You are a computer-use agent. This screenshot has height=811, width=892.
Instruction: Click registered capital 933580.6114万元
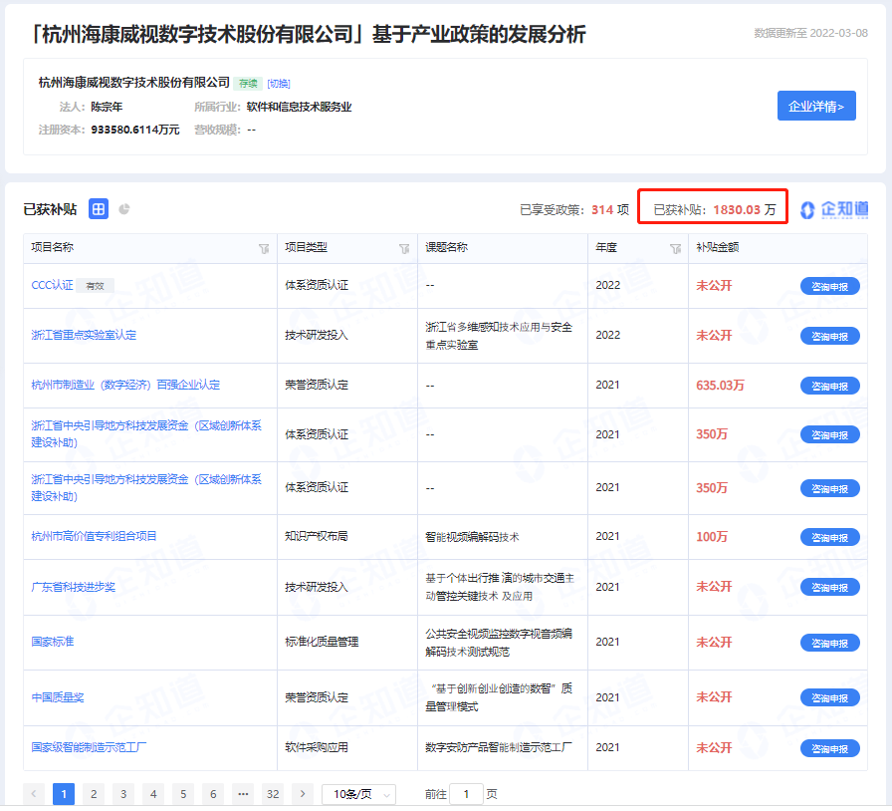click(134, 130)
